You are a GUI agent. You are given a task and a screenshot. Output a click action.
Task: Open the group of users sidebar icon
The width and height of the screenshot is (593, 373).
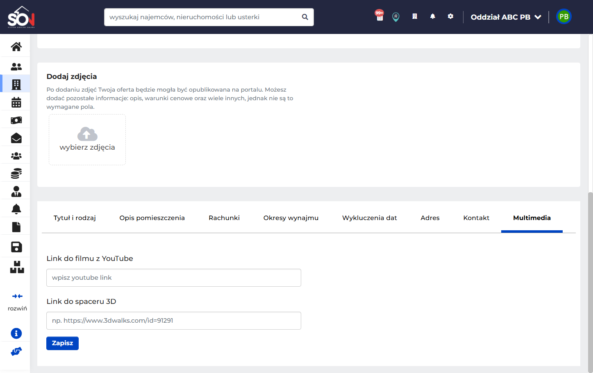16,156
